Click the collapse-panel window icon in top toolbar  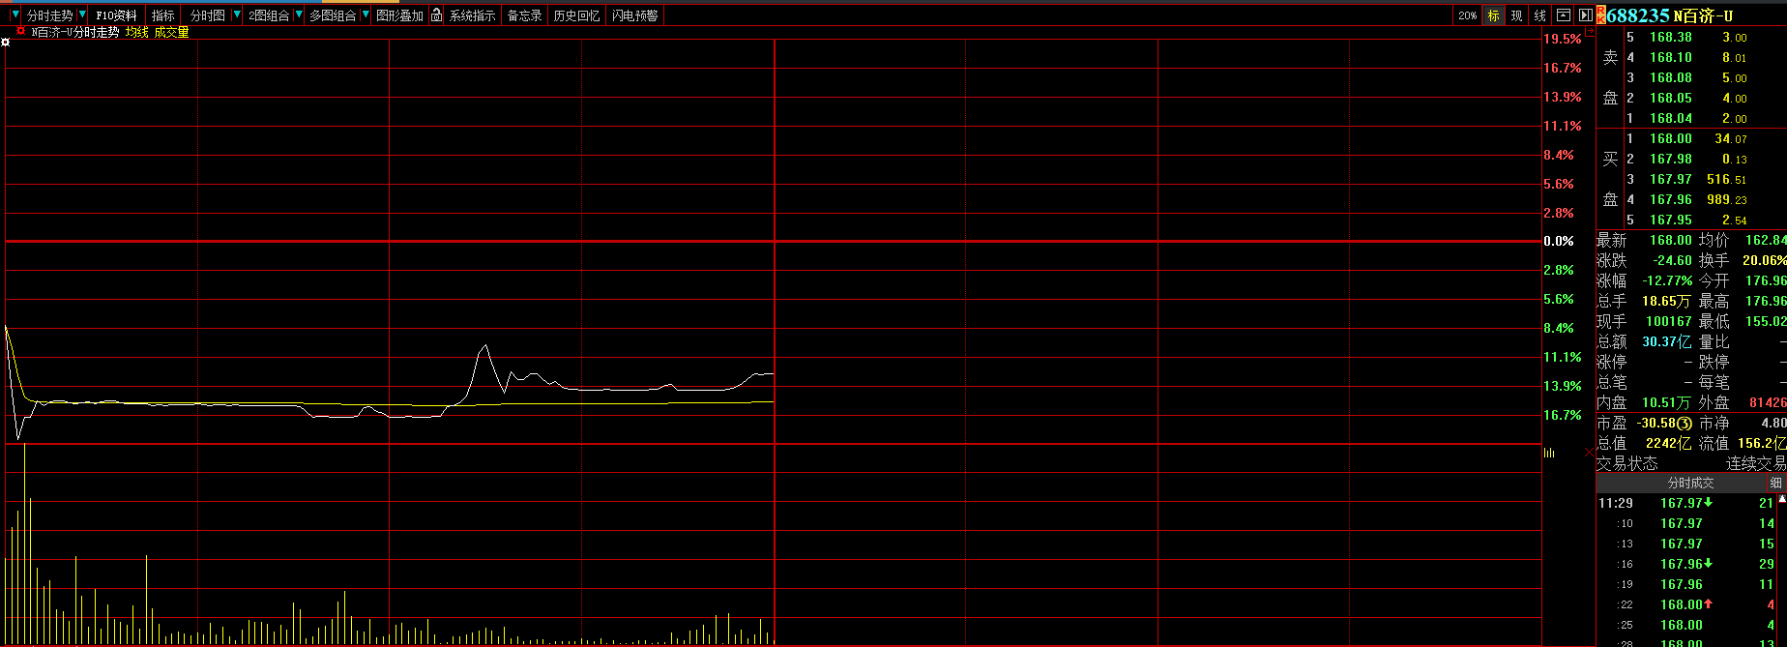1564,15
